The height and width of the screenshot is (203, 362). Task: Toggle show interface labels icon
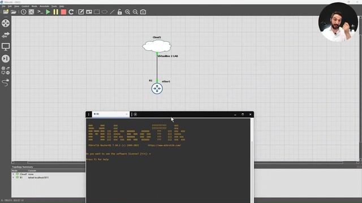tap(31, 12)
